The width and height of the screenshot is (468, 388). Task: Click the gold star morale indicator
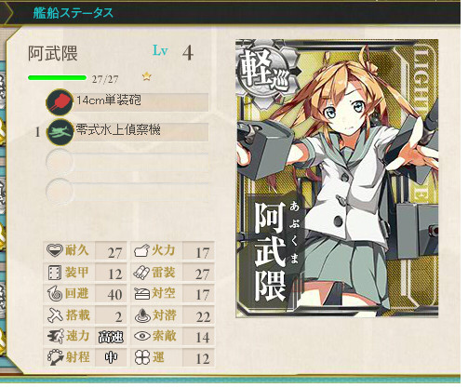coord(149,76)
